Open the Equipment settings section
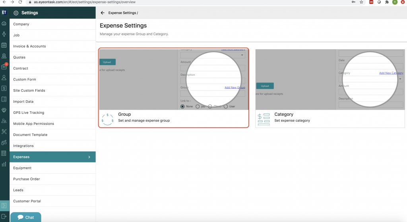This screenshot has height=222, width=407. tap(52, 168)
